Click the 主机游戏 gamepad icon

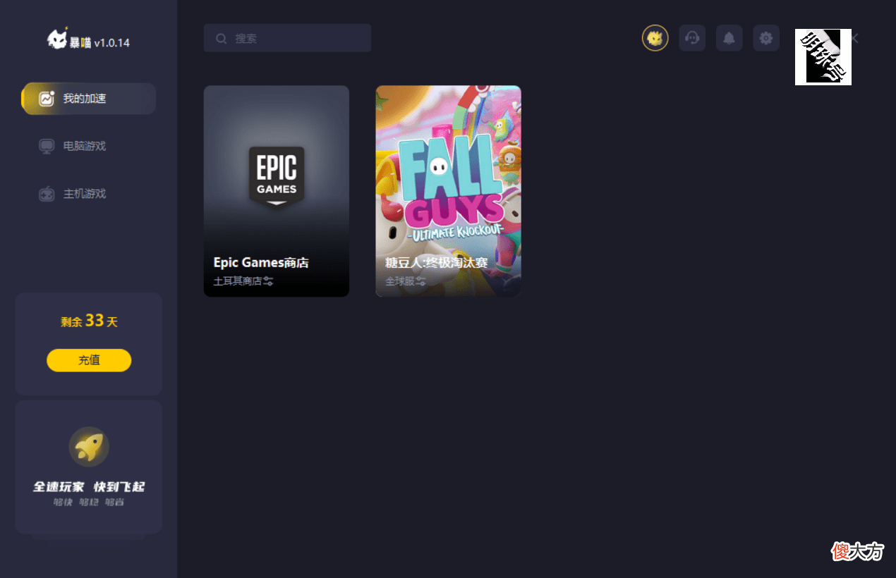coord(47,194)
